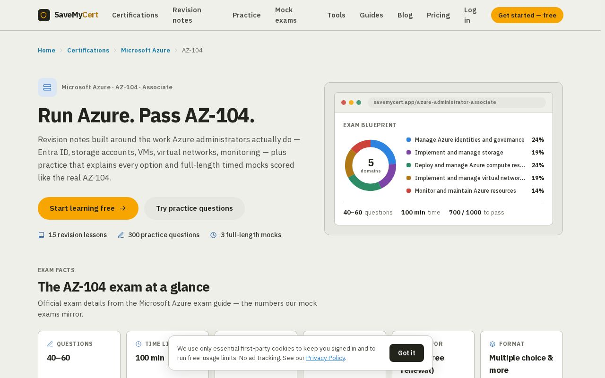Screen dimensions: 605x378
Task: Click the pencil icon on the Questions card
Action: click(x=50, y=344)
